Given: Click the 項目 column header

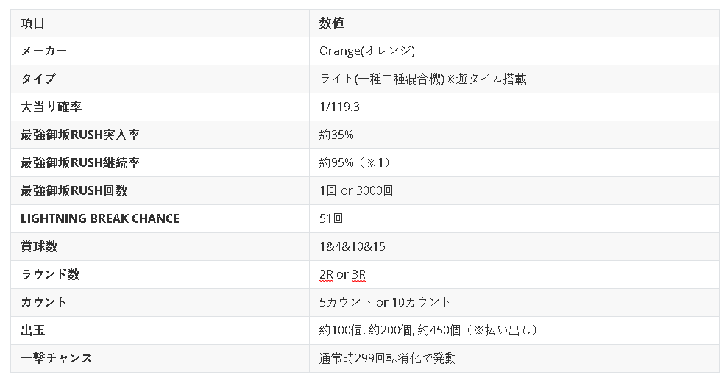Looking at the screenshot, I should pos(32,23).
